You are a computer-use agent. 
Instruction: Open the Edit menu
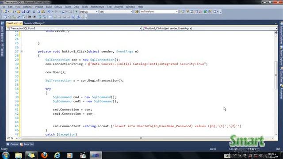pos(10,7)
